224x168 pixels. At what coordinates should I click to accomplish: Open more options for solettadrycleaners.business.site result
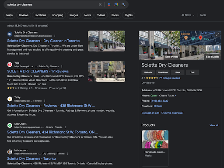[x=55, y=36]
